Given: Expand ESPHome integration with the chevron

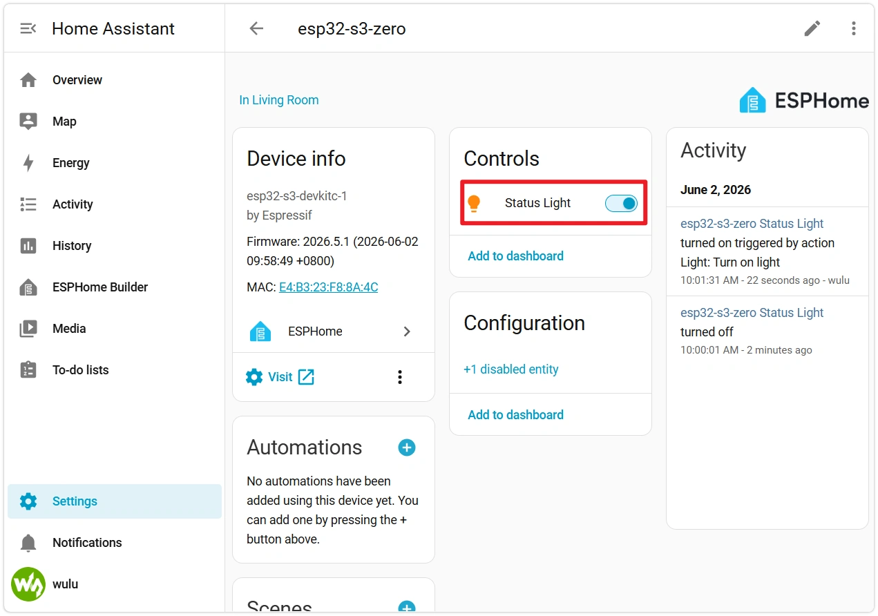Looking at the screenshot, I should pos(407,331).
